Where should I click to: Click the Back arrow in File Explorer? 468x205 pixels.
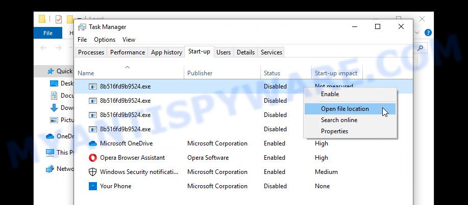pos(43,48)
